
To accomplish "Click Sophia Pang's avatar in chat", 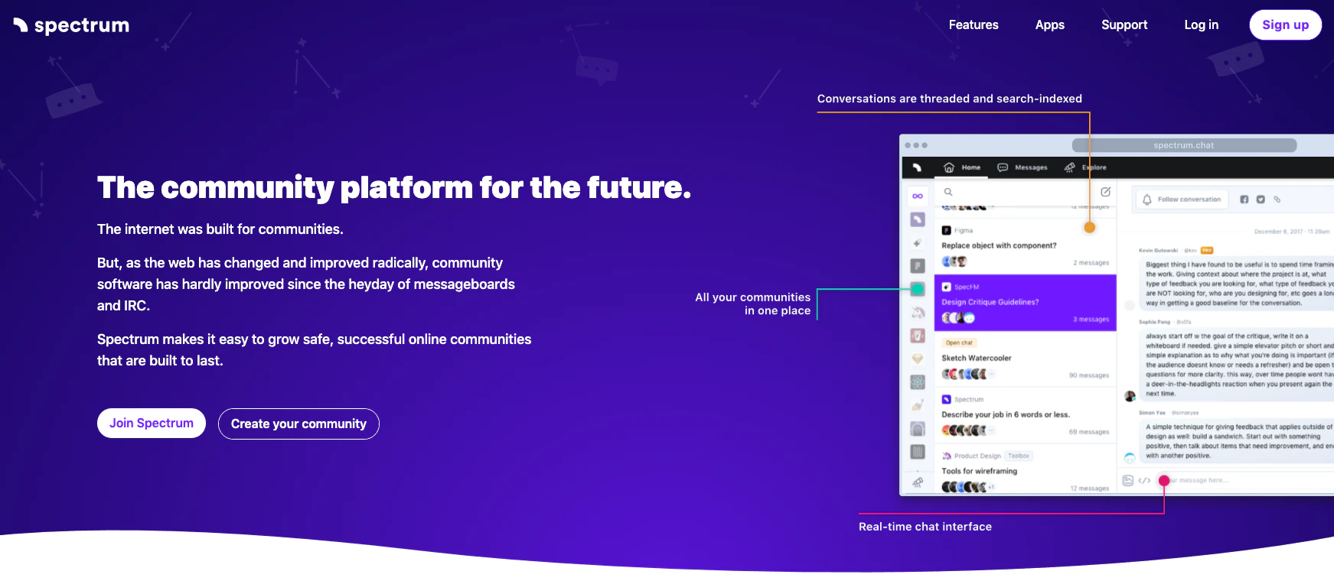I will pyautogui.click(x=1130, y=396).
